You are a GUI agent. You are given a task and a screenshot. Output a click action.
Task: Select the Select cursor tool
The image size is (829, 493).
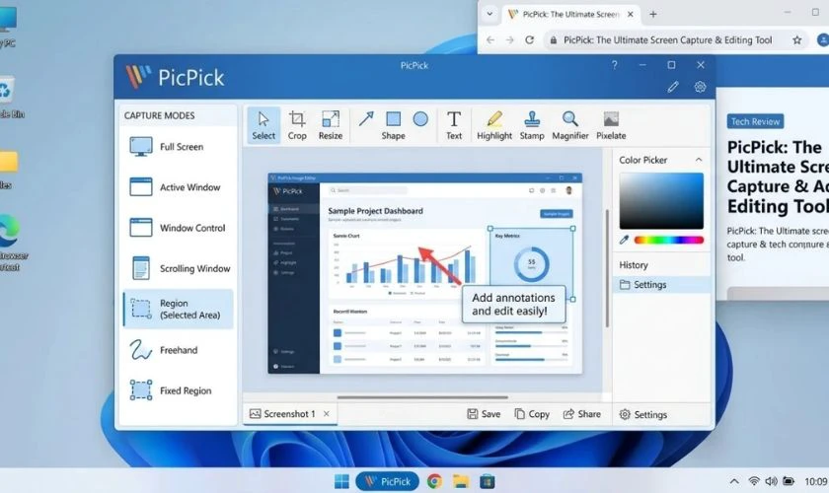click(x=264, y=125)
